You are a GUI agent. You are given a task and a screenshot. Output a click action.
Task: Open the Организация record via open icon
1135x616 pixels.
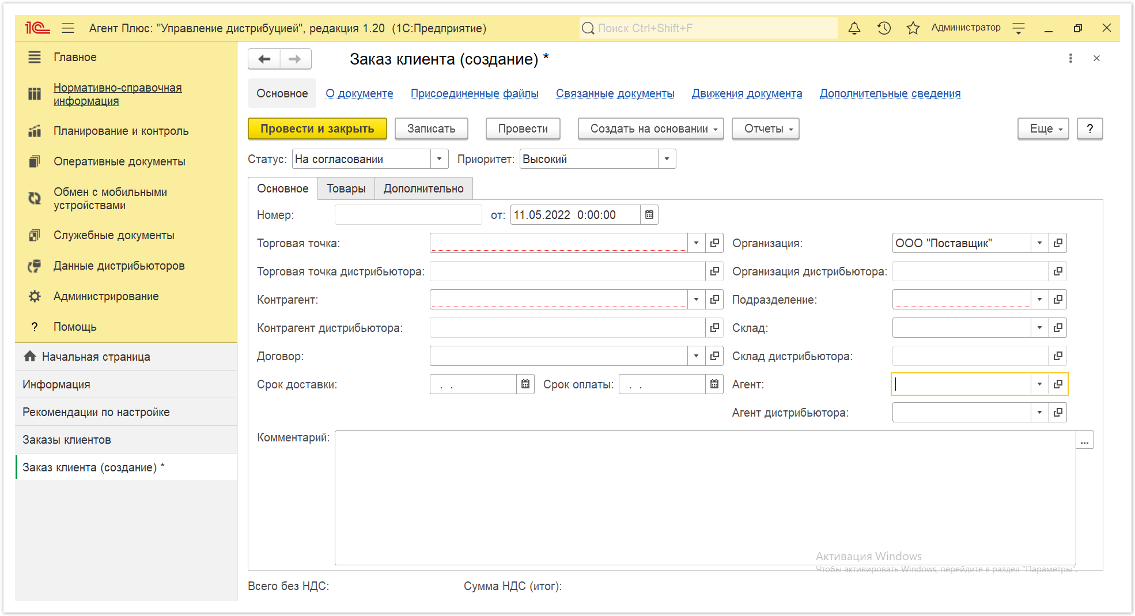tap(1058, 243)
